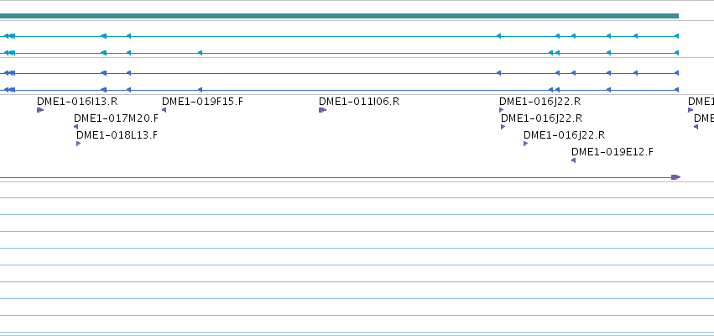
Task: Select the DME1-019F15.F feature label
Action: pos(202,101)
